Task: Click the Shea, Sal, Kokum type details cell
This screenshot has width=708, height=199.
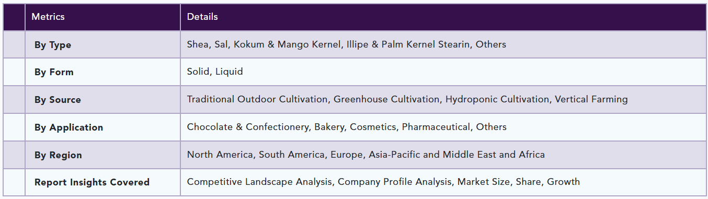Action: (x=443, y=44)
